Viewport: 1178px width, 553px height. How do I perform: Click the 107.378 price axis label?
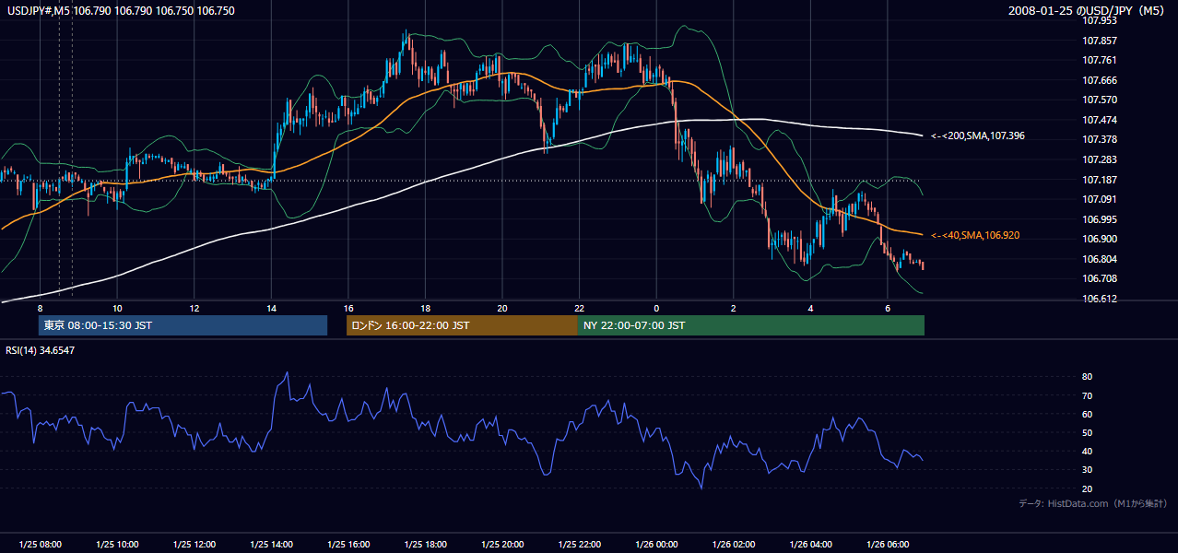point(1100,139)
